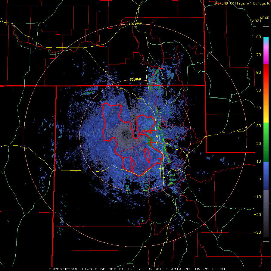
Task: Click the -30 value on the dBZ scale
Action: point(257,232)
